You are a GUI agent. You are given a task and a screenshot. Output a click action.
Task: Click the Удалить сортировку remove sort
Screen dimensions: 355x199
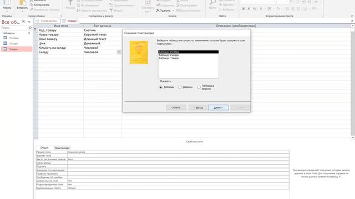[x=92, y=11]
